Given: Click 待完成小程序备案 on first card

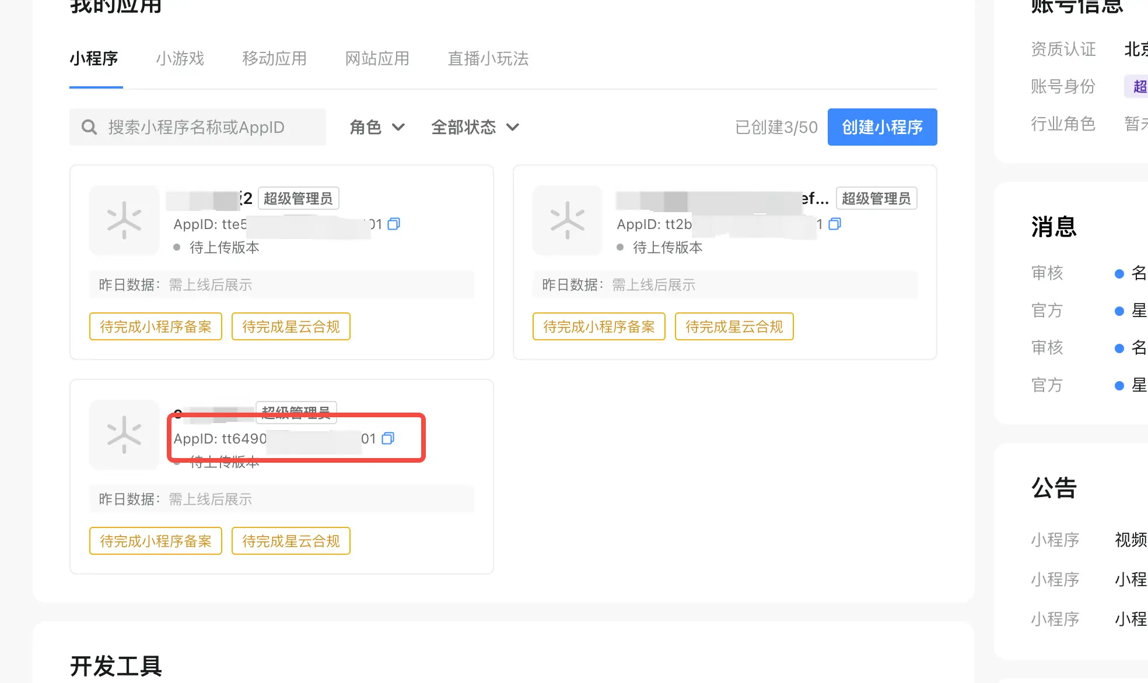Looking at the screenshot, I should 156,327.
